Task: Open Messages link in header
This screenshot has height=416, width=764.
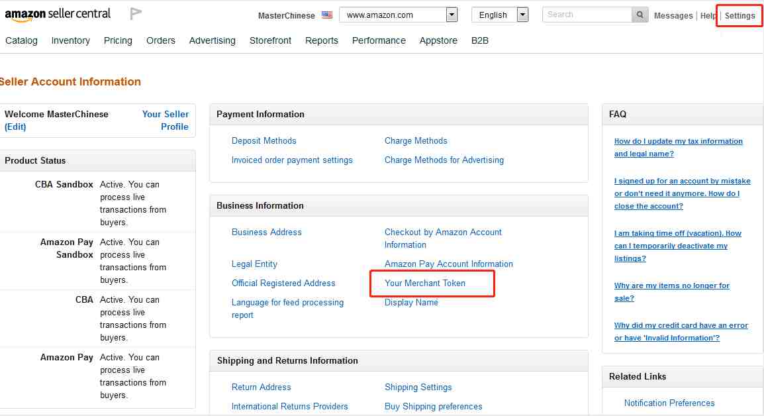Action: [x=673, y=16]
